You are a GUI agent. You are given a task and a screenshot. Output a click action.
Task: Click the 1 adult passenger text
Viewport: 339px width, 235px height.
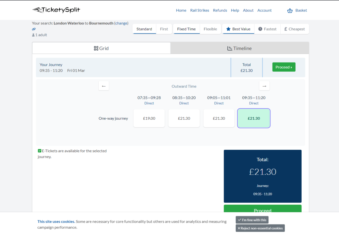pos(41,35)
